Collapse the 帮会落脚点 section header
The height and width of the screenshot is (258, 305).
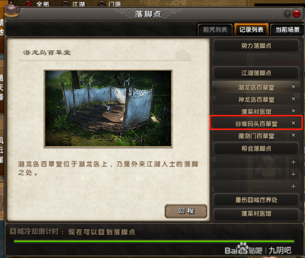pyautogui.click(x=256, y=149)
